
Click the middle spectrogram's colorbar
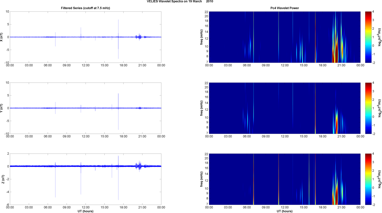click(x=368, y=108)
